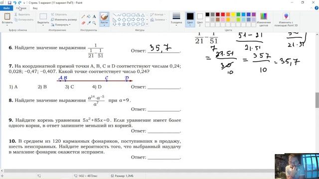Click the Redo arrow in title bar
Screen dimensions: 319x179
pos(20,3)
